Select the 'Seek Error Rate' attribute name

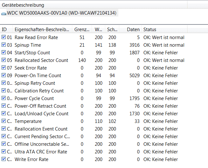coord(31,68)
